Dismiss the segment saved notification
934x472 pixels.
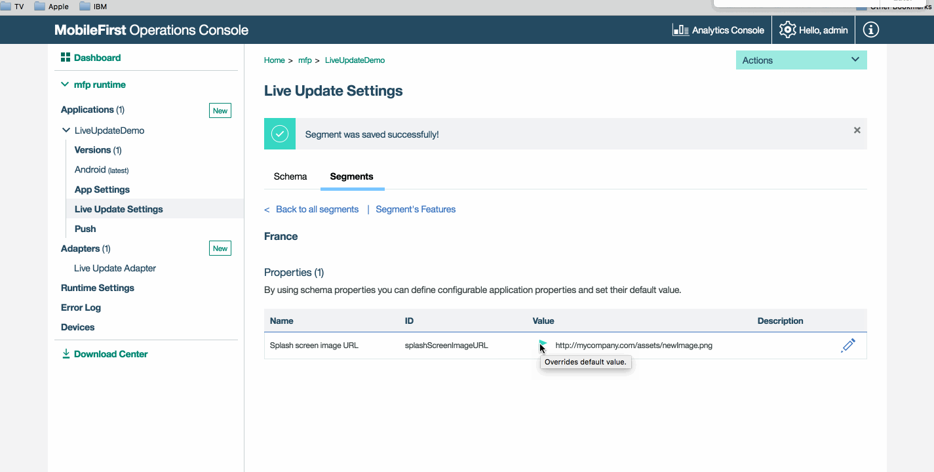(857, 130)
